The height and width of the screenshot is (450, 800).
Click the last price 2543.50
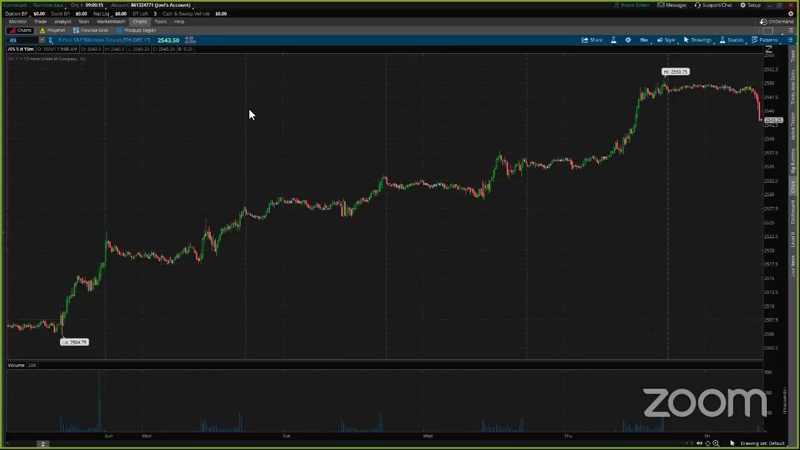pos(168,40)
